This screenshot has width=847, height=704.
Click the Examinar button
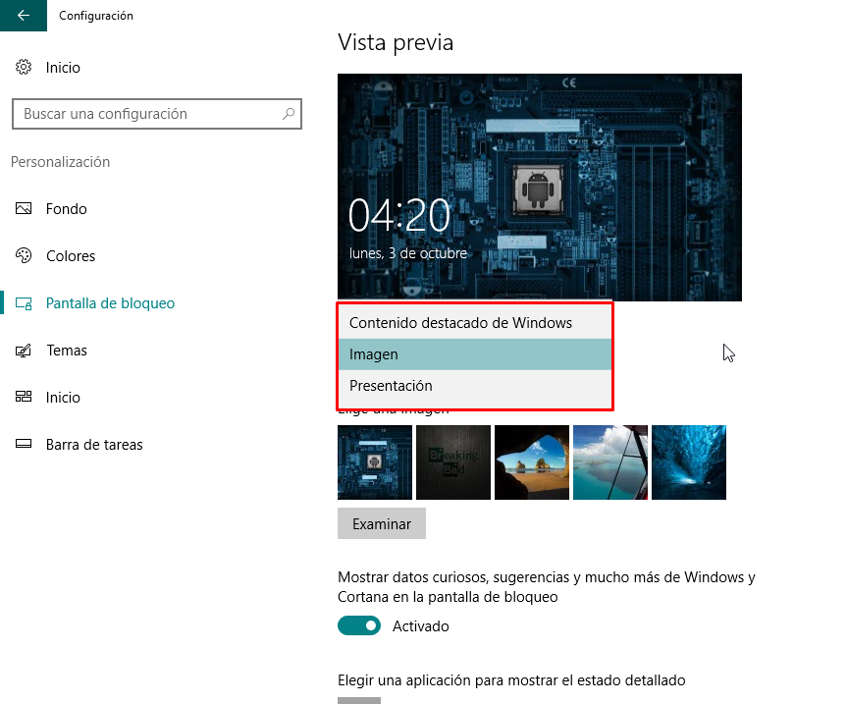(382, 523)
